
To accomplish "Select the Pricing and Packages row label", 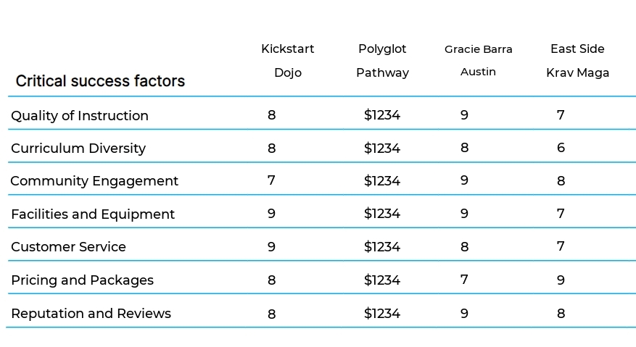I will [83, 280].
